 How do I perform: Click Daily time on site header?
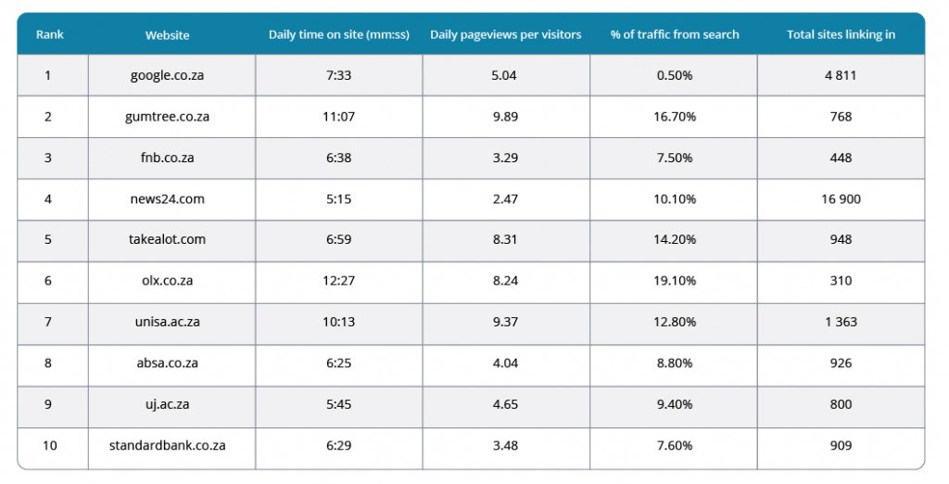[x=339, y=34]
